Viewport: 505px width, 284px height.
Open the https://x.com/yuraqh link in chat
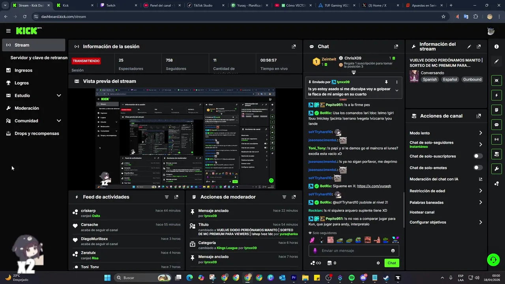click(374, 186)
